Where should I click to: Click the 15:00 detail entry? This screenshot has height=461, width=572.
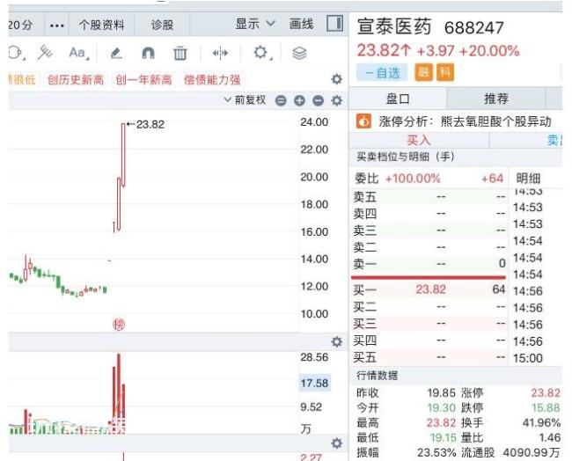[527, 358]
